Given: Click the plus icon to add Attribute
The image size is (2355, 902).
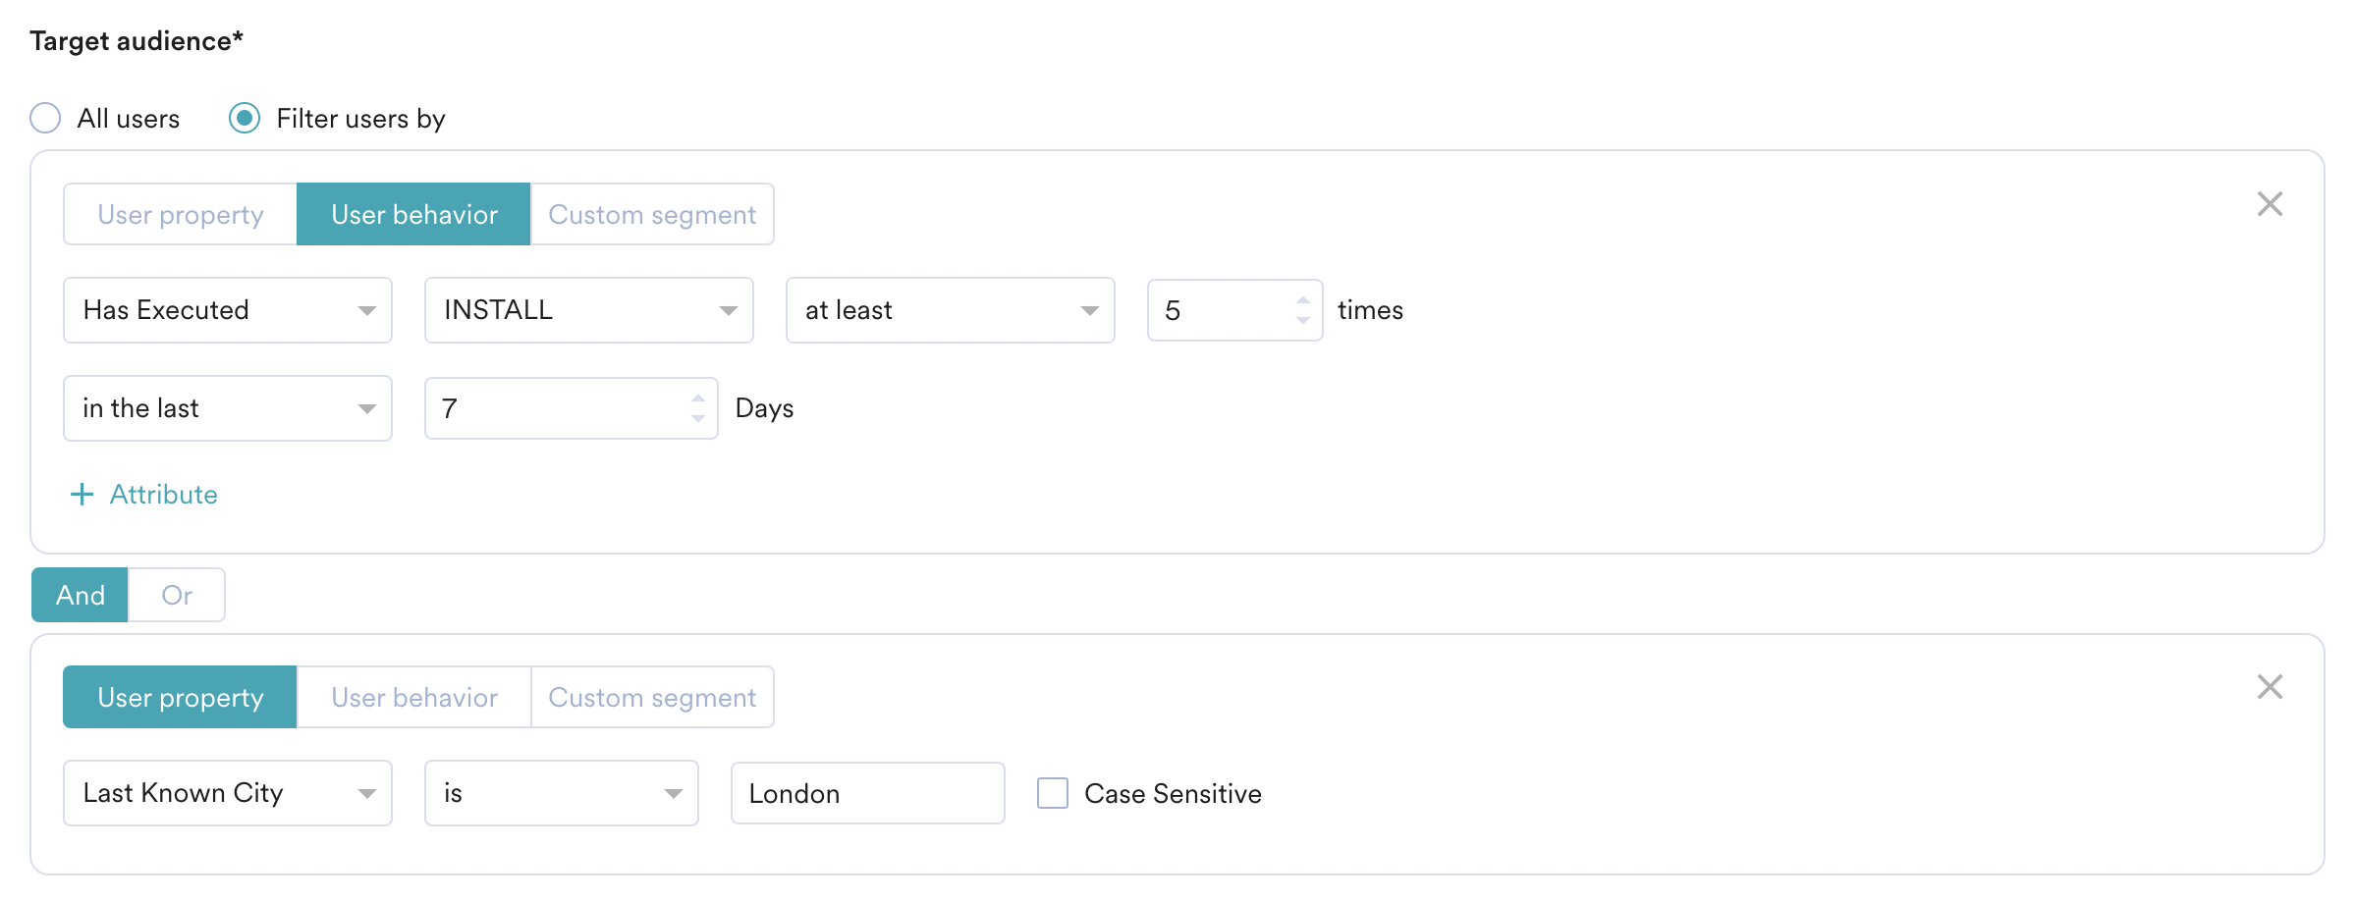Looking at the screenshot, I should (x=82, y=495).
